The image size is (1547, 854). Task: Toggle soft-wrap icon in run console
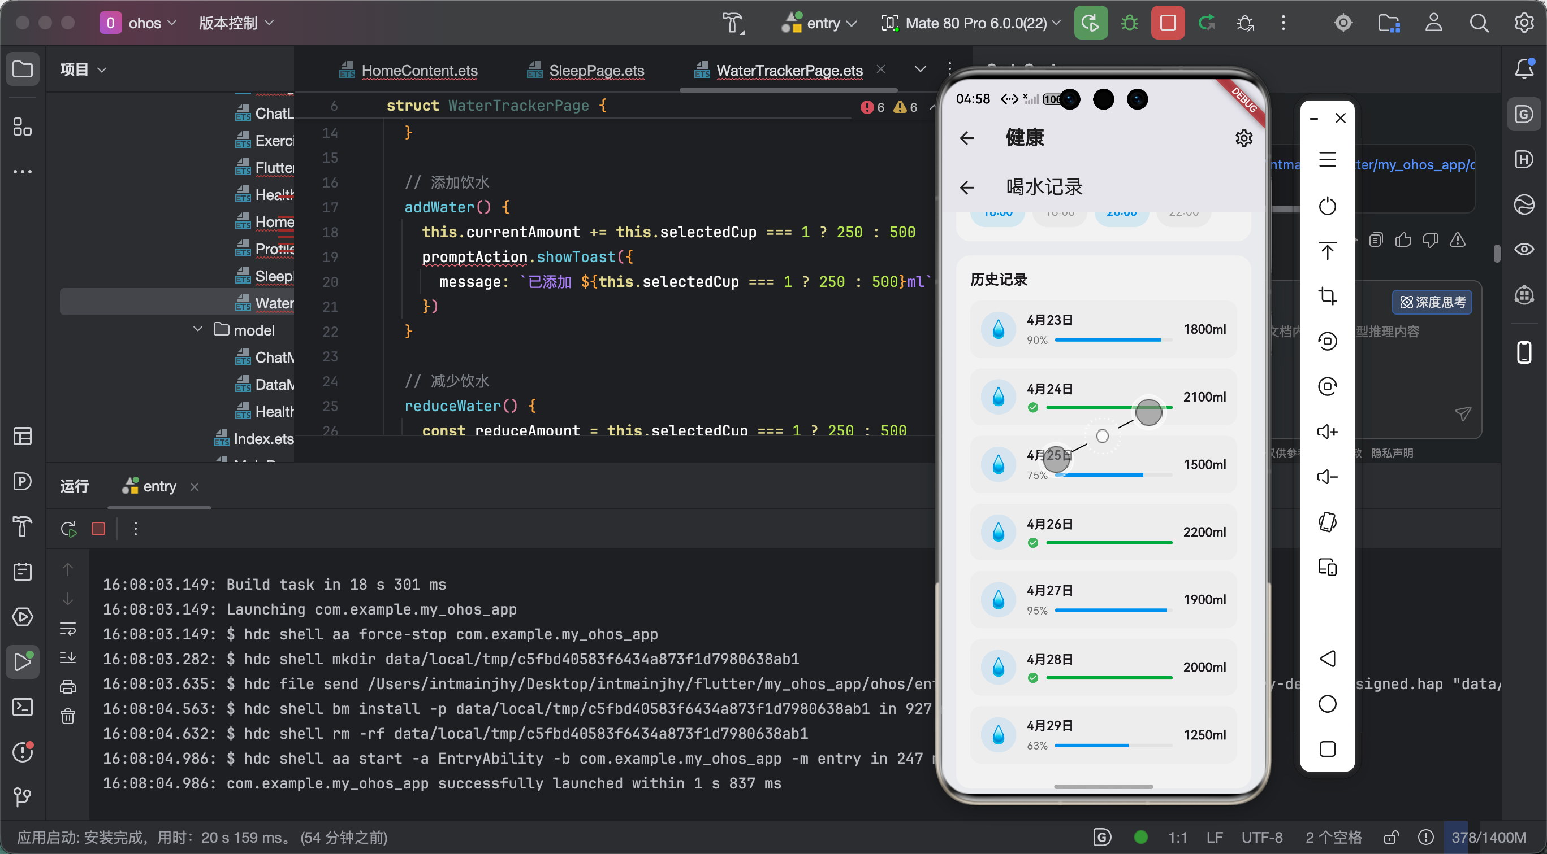pos(68,629)
